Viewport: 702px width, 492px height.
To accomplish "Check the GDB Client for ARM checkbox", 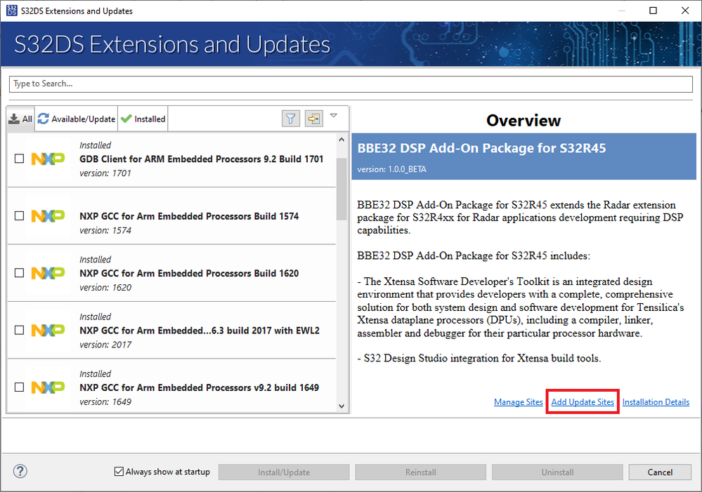I will click(x=19, y=159).
